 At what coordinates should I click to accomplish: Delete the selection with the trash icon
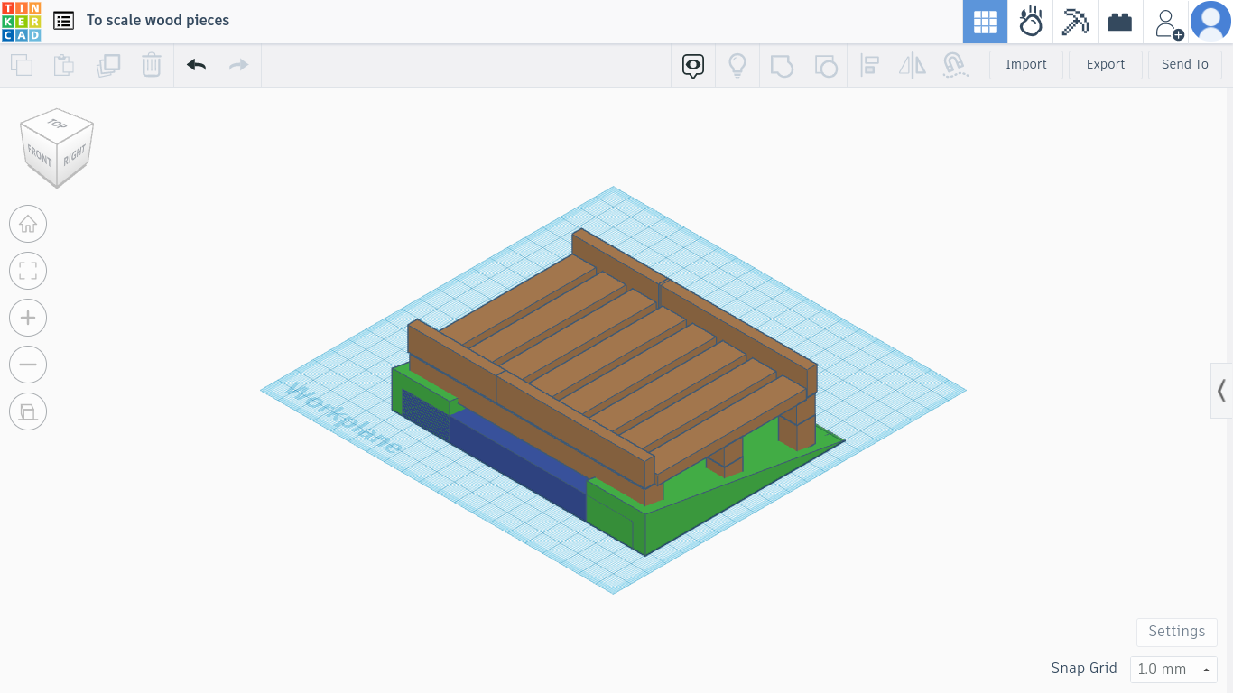tap(151, 65)
